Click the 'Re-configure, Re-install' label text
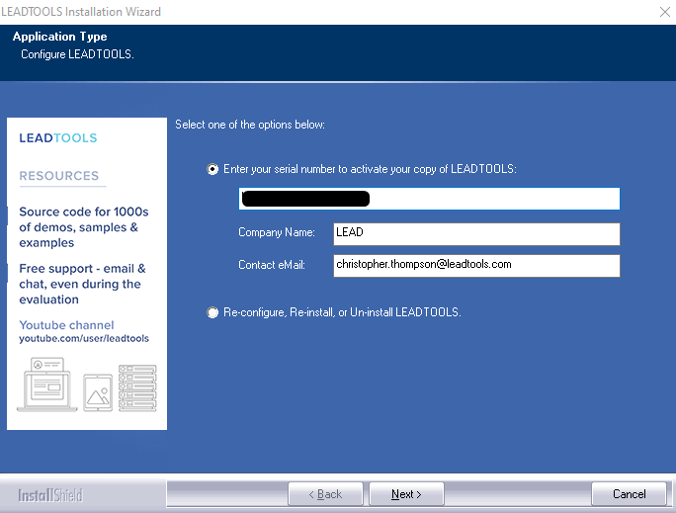 tap(342, 312)
